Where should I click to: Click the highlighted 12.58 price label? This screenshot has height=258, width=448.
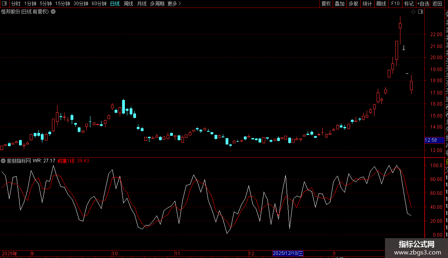434,140
